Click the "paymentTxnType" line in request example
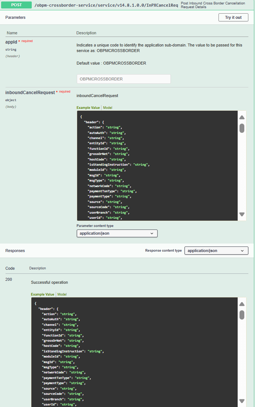Screen dimensions: 255x407 coord(112,191)
